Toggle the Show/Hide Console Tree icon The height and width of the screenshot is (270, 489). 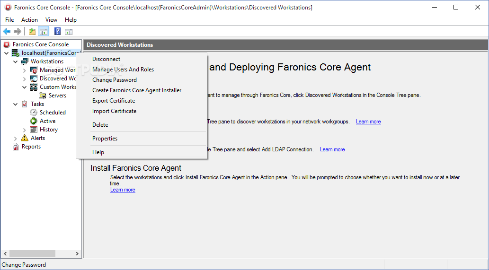pyautogui.click(x=44, y=32)
